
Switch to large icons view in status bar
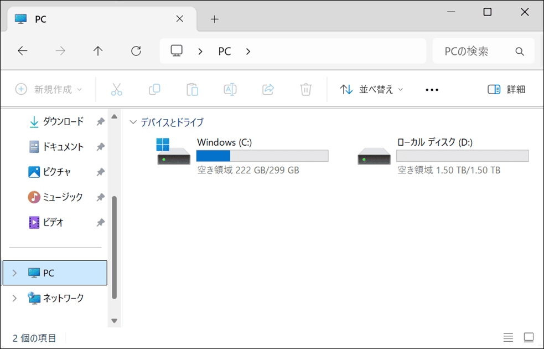pos(528,337)
